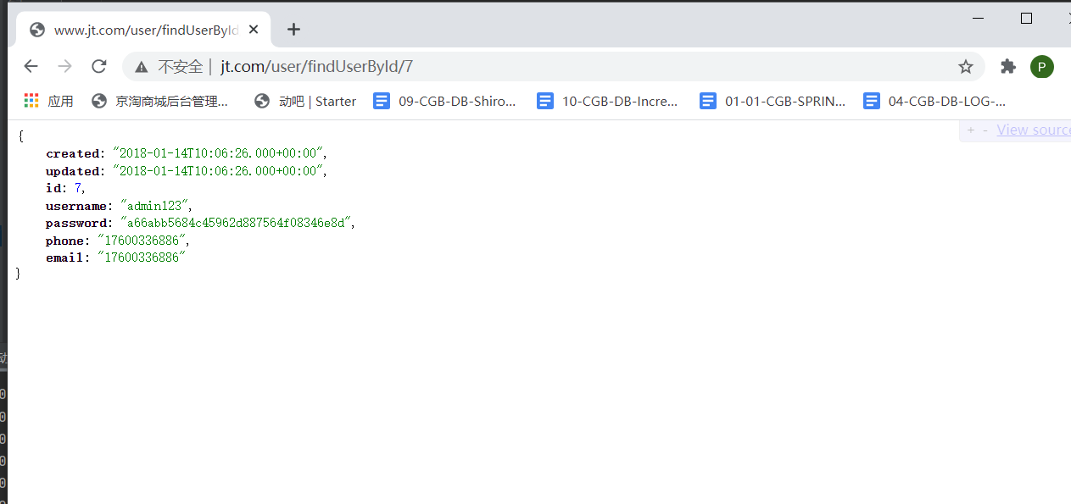Bookmark this page with the star icon
The width and height of the screenshot is (1071, 504).
pos(965,66)
